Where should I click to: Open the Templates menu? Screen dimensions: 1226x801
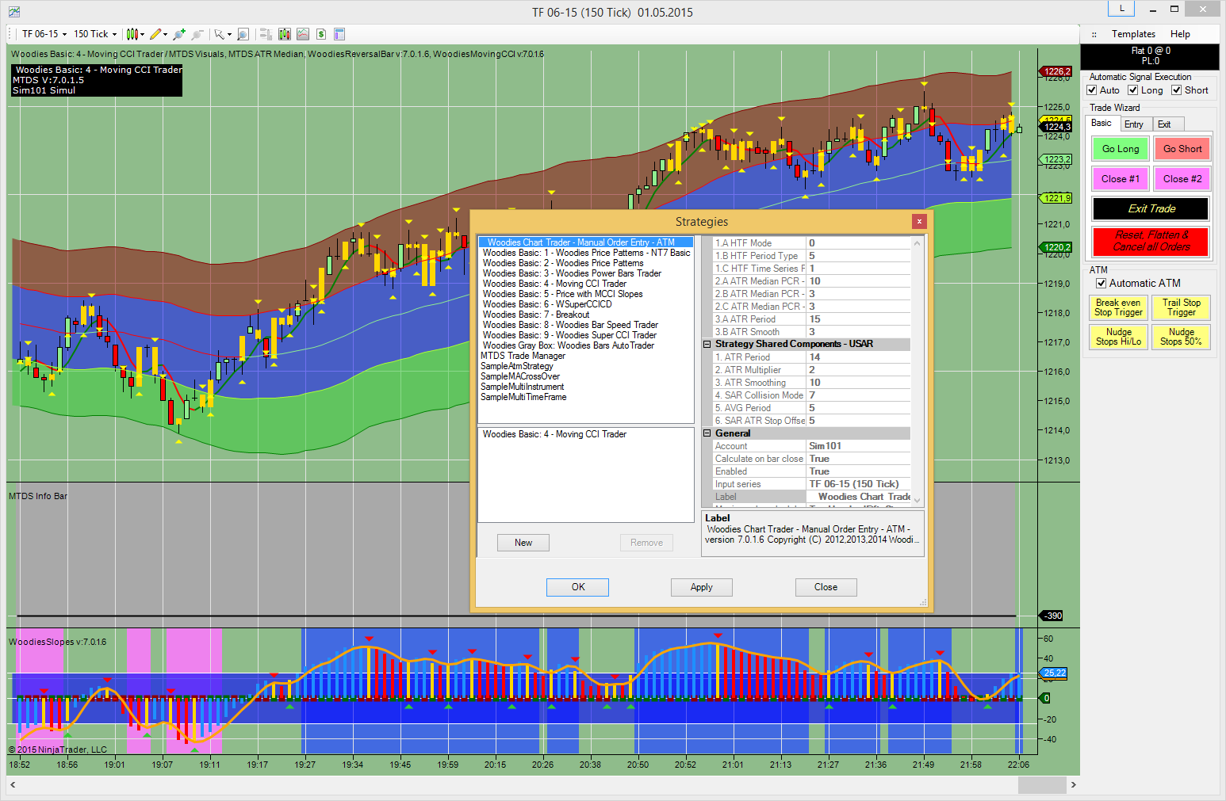pyautogui.click(x=1133, y=34)
